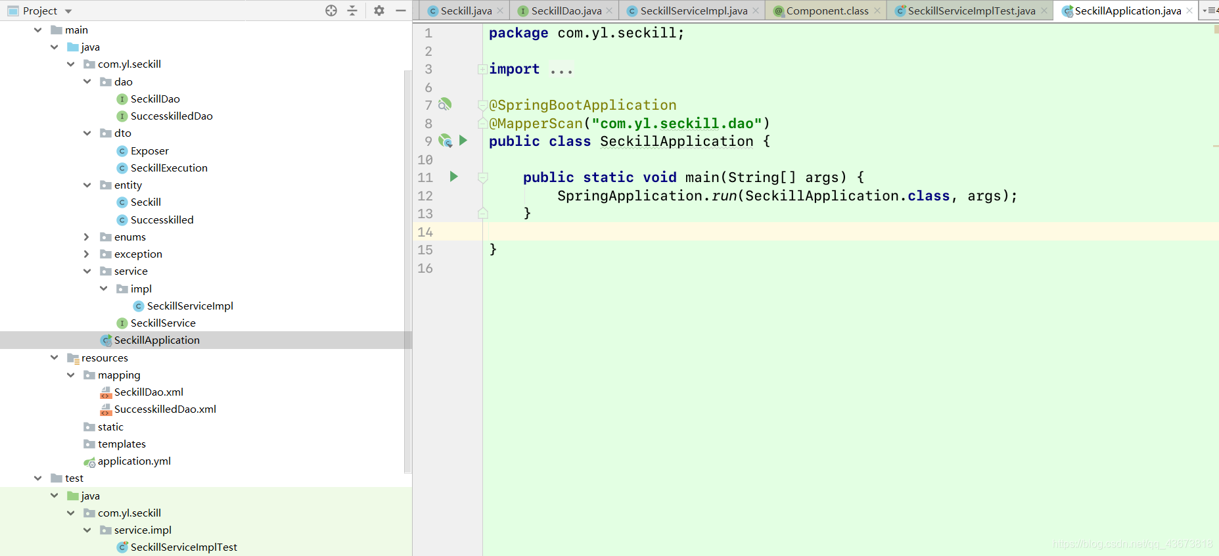Fold the main method at line 11
1219x556 pixels.
click(x=483, y=177)
